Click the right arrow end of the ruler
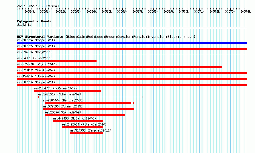This screenshot has width=255, height=153. click(x=246, y=9)
